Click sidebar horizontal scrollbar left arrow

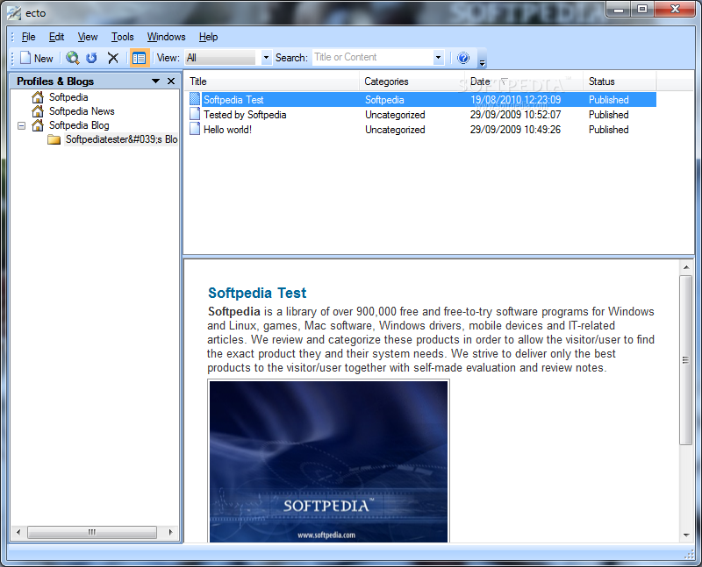18,532
